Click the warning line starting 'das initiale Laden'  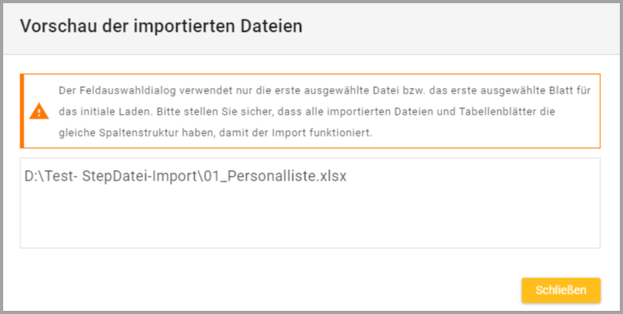click(307, 111)
